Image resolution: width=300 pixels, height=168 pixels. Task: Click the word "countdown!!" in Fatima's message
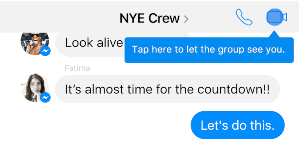click(234, 89)
